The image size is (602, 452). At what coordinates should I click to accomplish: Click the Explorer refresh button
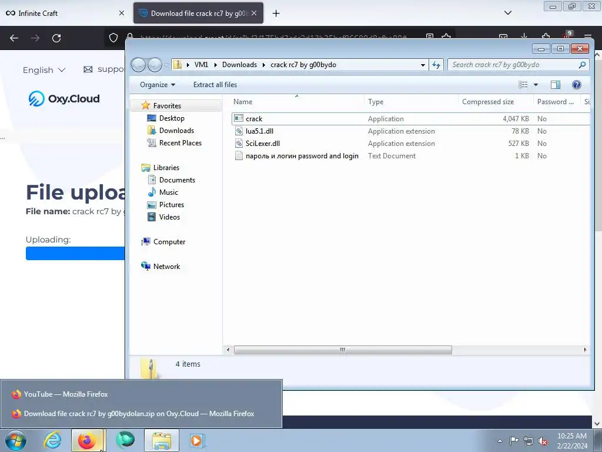436,65
